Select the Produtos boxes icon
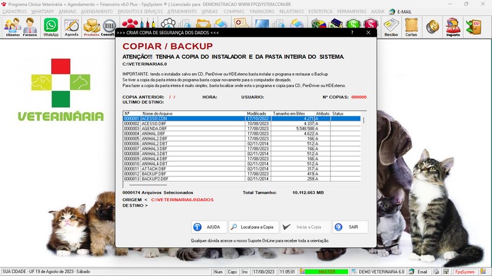Viewport: 492px width, 276px height. [x=91, y=26]
